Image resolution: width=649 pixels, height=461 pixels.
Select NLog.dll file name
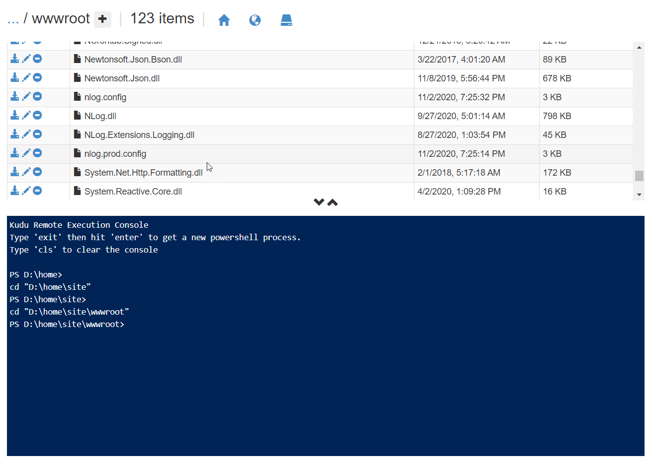coord(100,116)
